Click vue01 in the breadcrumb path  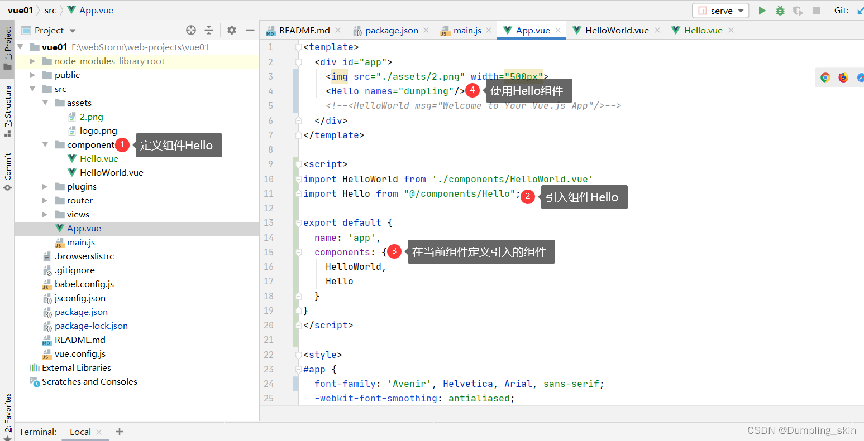pos(20,10)
